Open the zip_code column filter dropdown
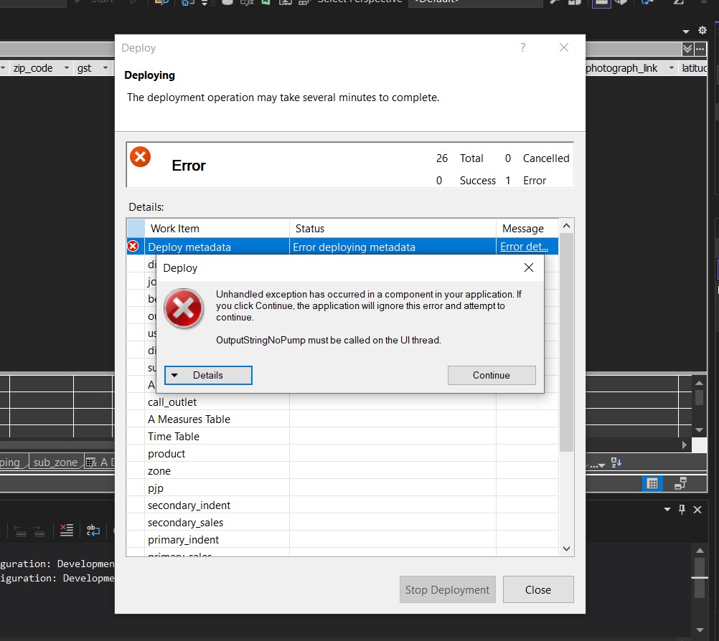The image size is (719, 641). coord(67,68)
